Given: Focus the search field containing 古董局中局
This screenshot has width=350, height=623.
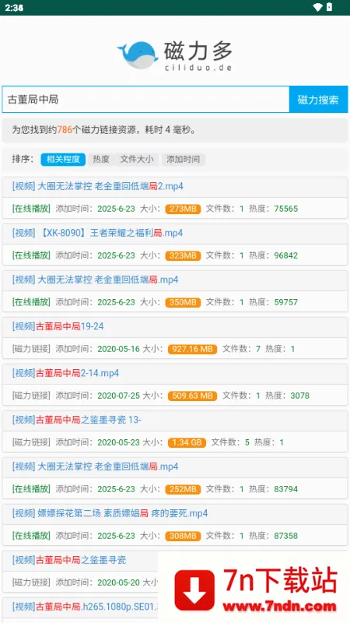Looking at the screenshot, I should click(145, 100).
